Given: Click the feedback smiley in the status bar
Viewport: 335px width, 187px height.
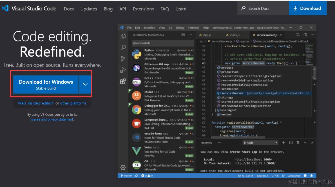Looking at the screenshot, I should click(x=305, y=175).
